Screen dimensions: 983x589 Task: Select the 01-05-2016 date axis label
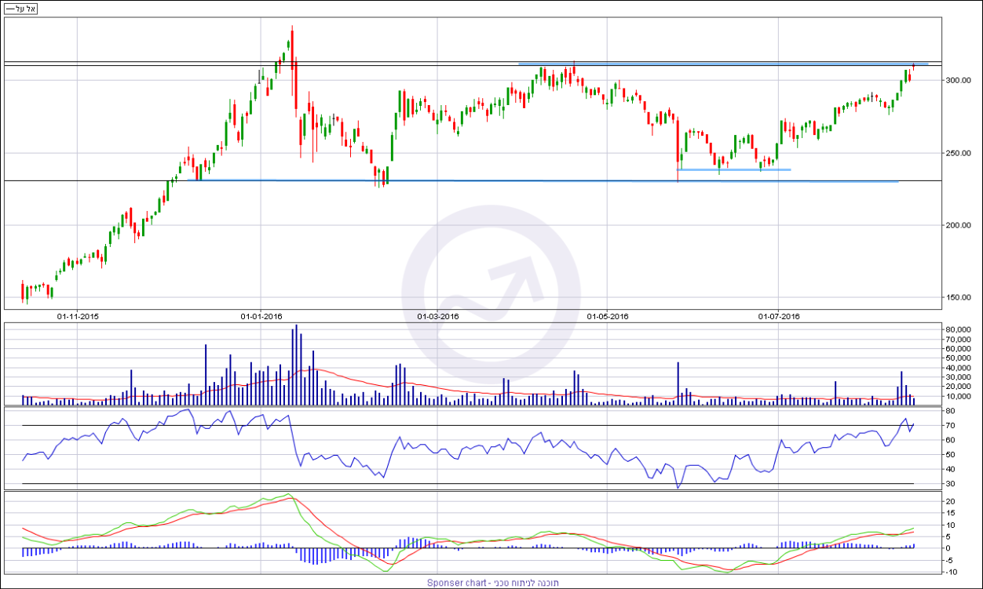coord(608,316)
